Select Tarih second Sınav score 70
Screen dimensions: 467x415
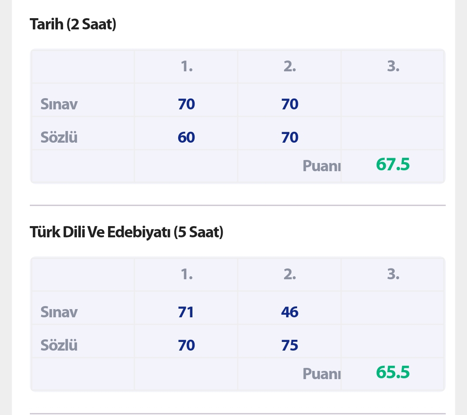[x=290, y=104]
